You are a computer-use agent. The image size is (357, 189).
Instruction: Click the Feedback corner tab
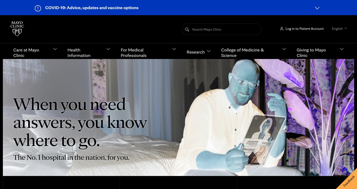pos(349,181)
